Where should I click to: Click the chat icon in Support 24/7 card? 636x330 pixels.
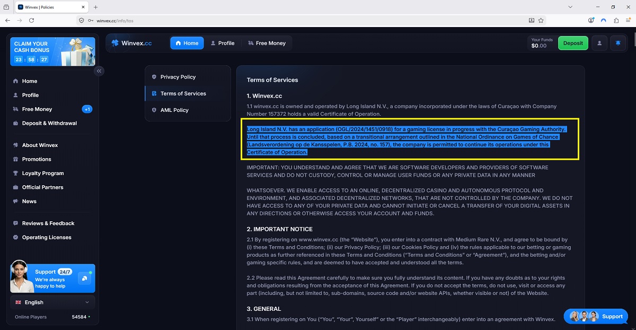point(85,278)
